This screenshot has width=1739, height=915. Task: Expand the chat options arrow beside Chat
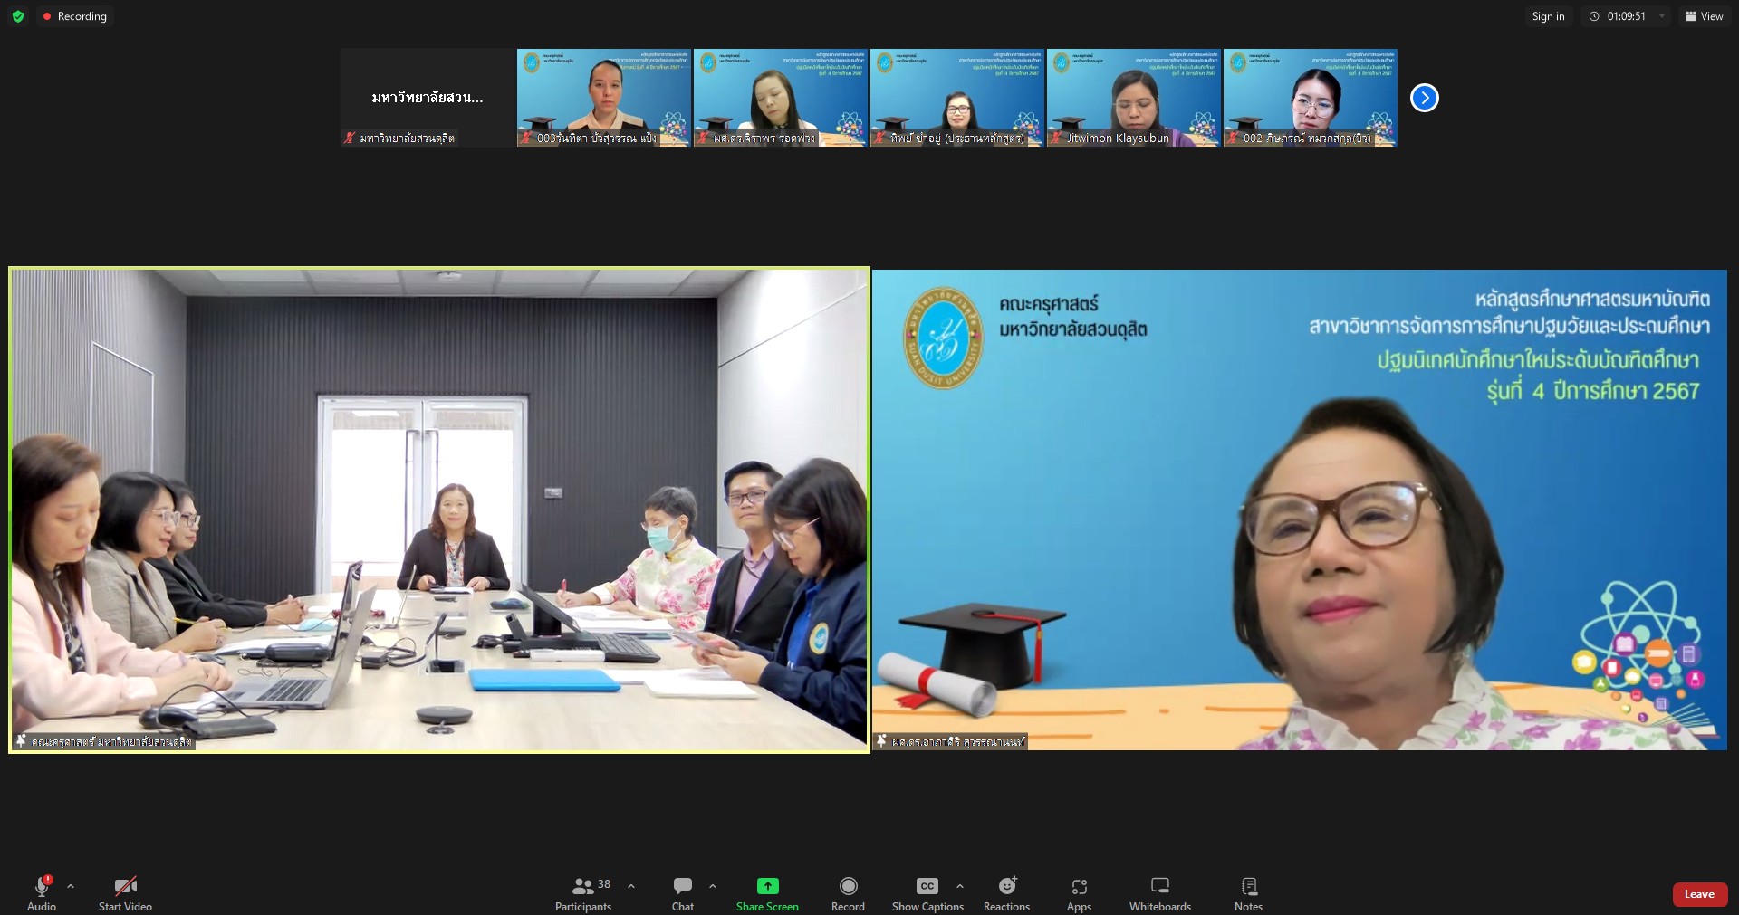713,886
